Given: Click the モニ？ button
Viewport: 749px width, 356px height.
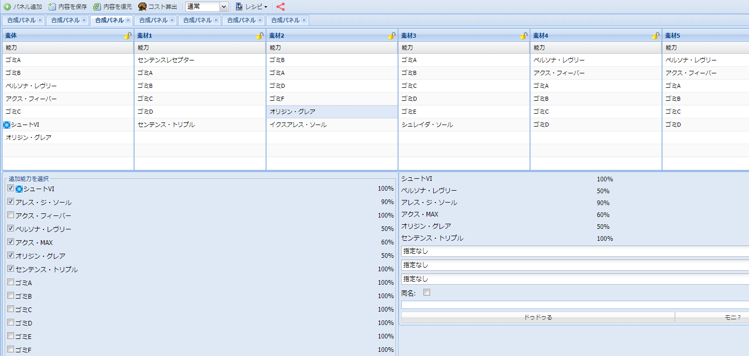Looking at the screenshot, I should 712,317.
